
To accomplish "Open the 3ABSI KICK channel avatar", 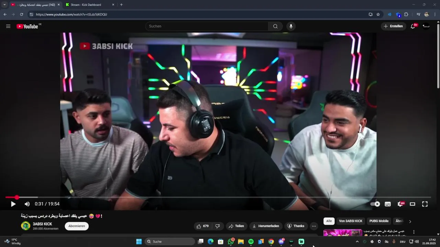I will point(25,226).
